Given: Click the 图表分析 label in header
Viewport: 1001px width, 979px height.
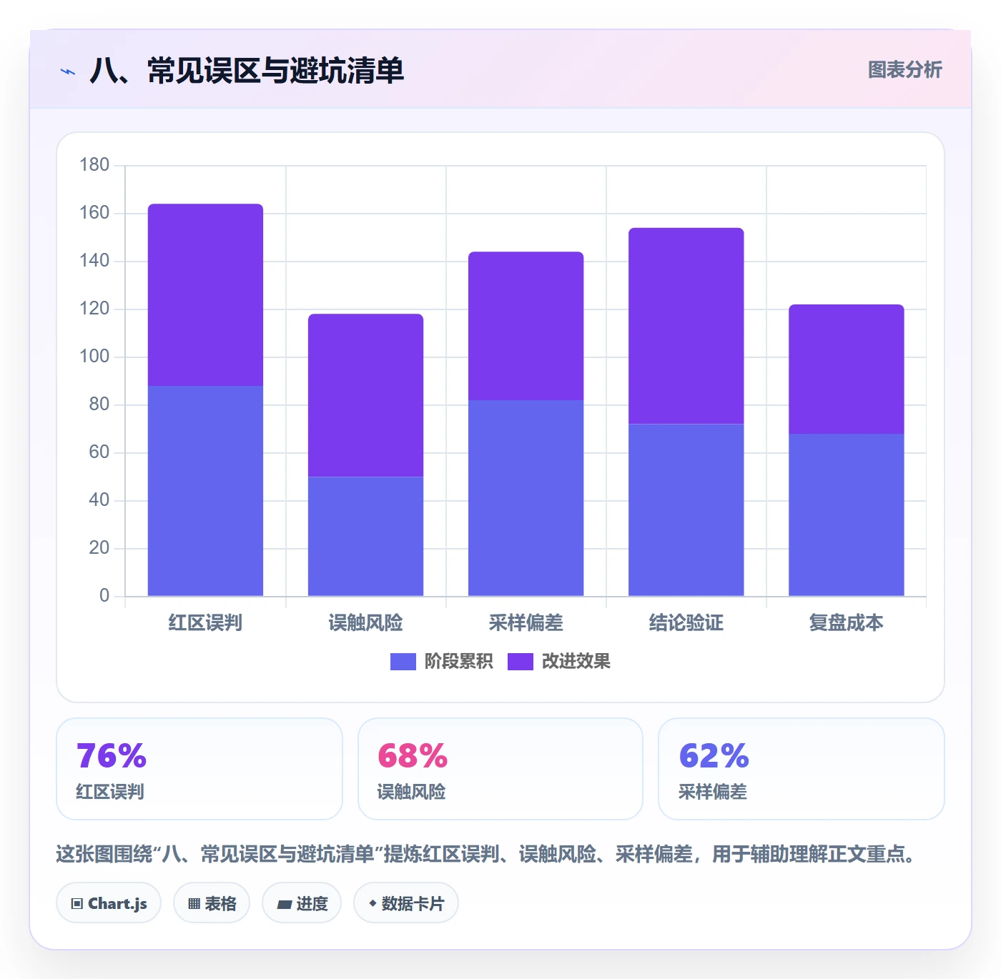Looking at the screenshot, I should [x=904, y=70].
